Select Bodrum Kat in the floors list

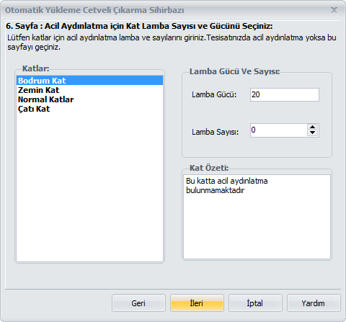pos(89,81)
